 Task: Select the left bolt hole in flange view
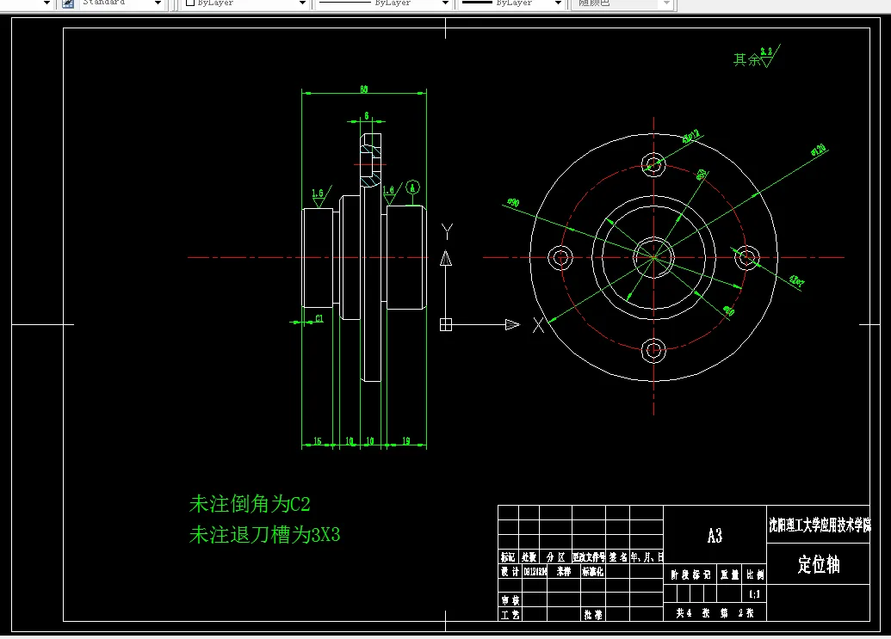point(560,257)
